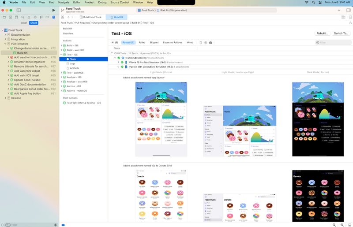This screenshot has width=353, height=227.
Task: Click the related items grid icon in the editor
Action: coord(63,17)
